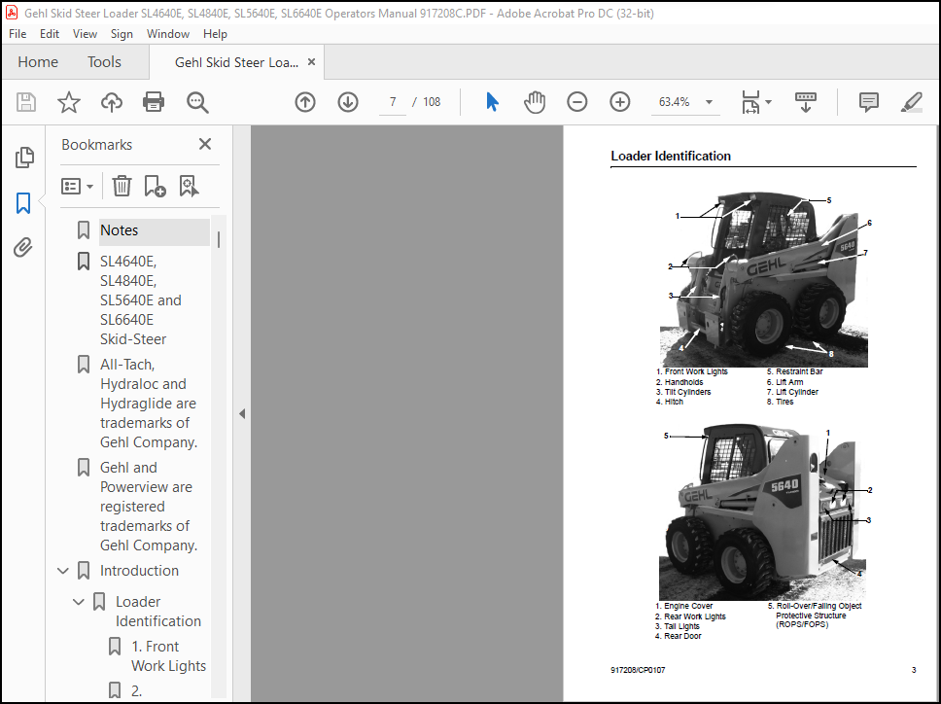Close the Bookmarks panel
941x704 pixels.
[x=205, y=144]
